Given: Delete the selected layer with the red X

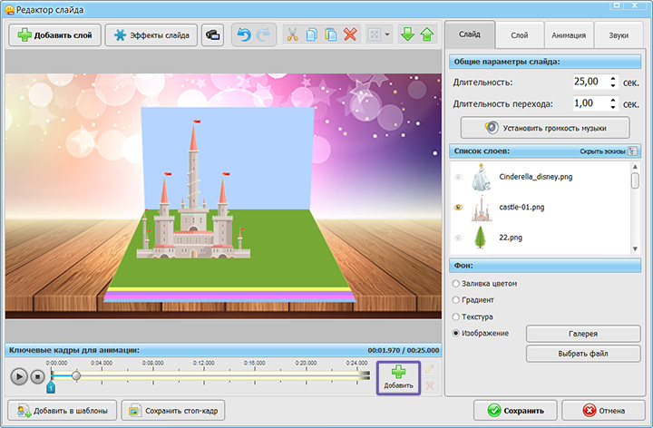Looking at the screenshot, I should (x=350, y=34).
